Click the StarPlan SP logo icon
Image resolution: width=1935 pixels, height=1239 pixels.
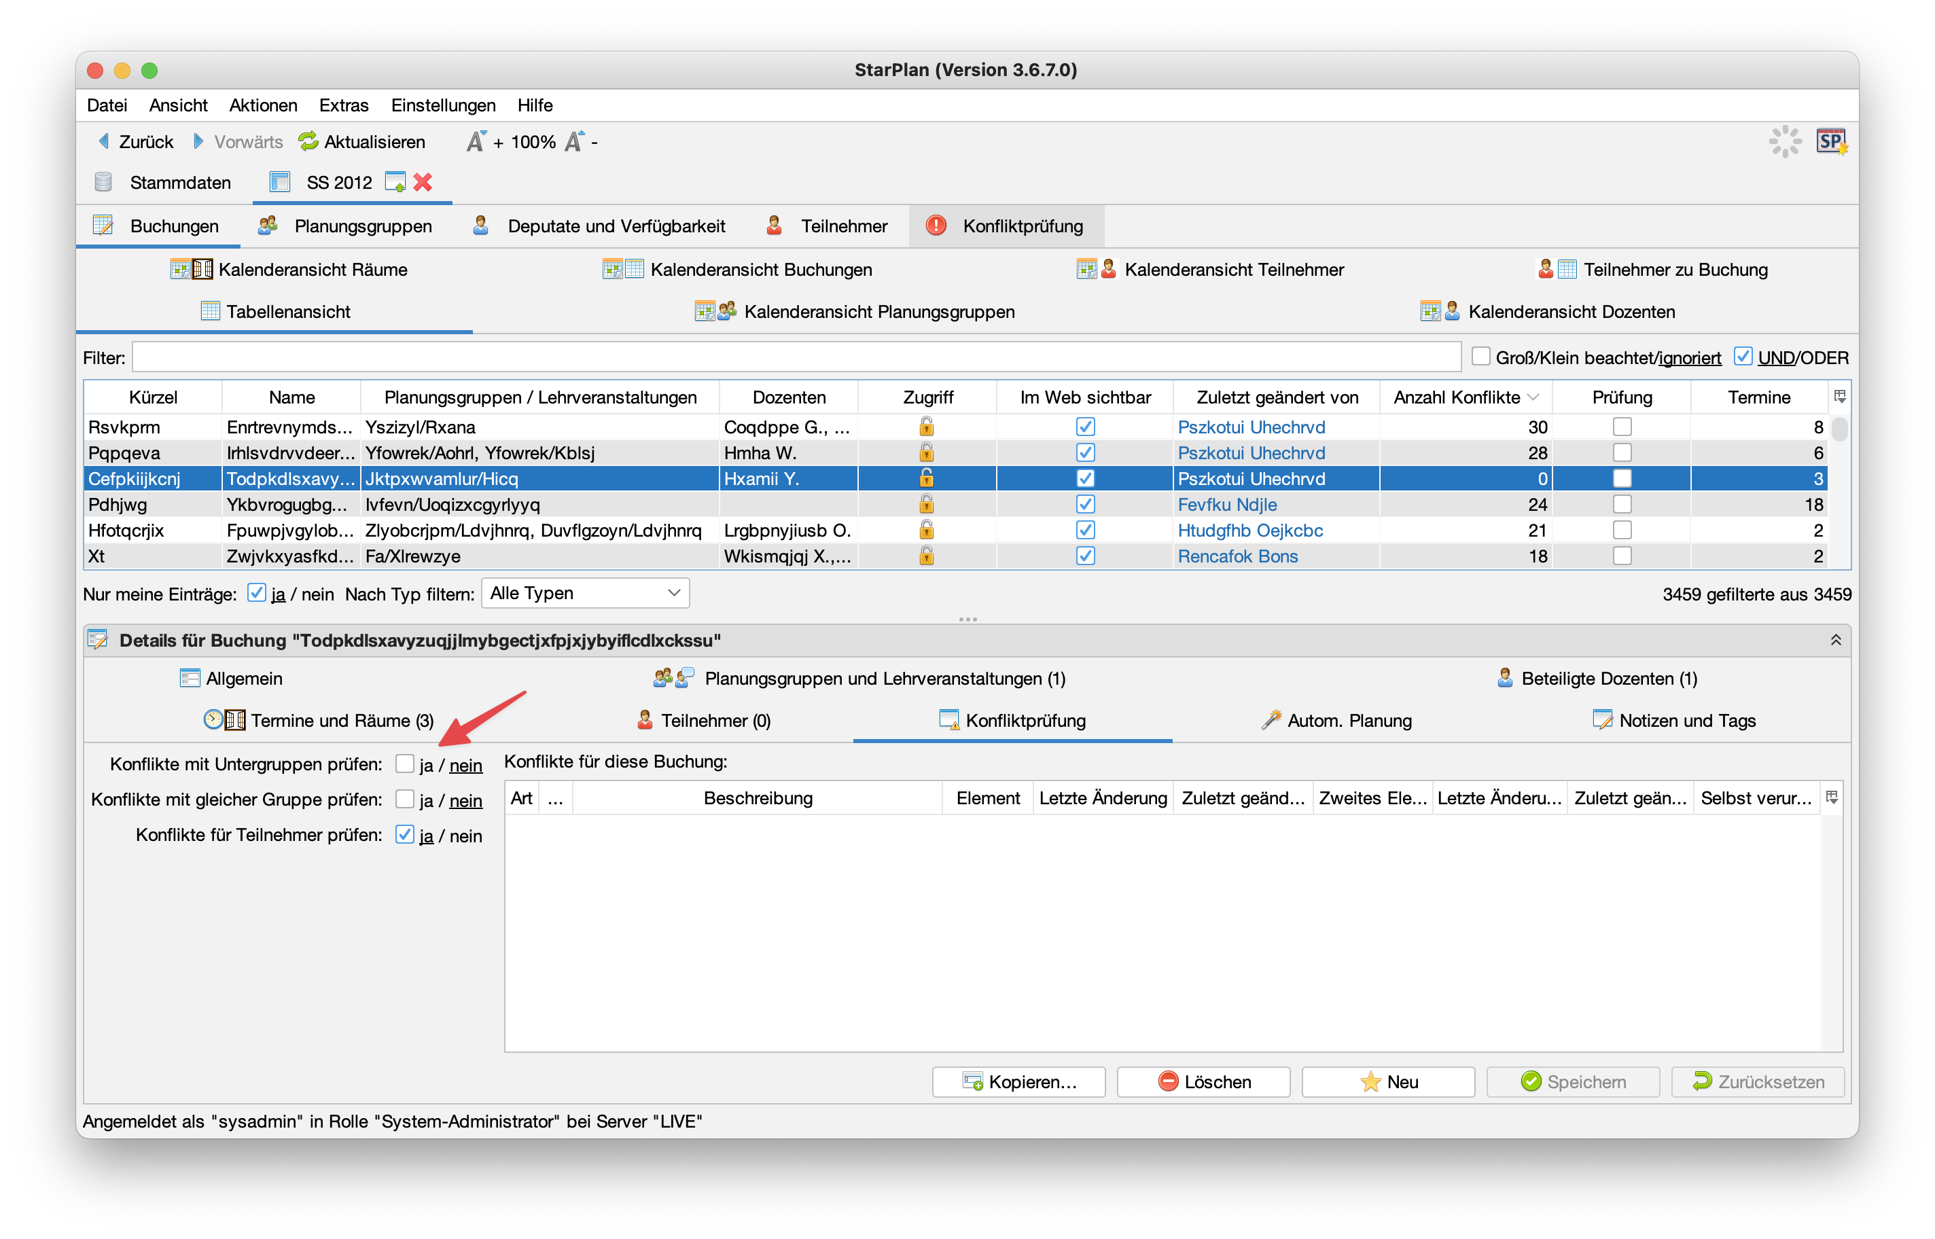coord(1830,141)
